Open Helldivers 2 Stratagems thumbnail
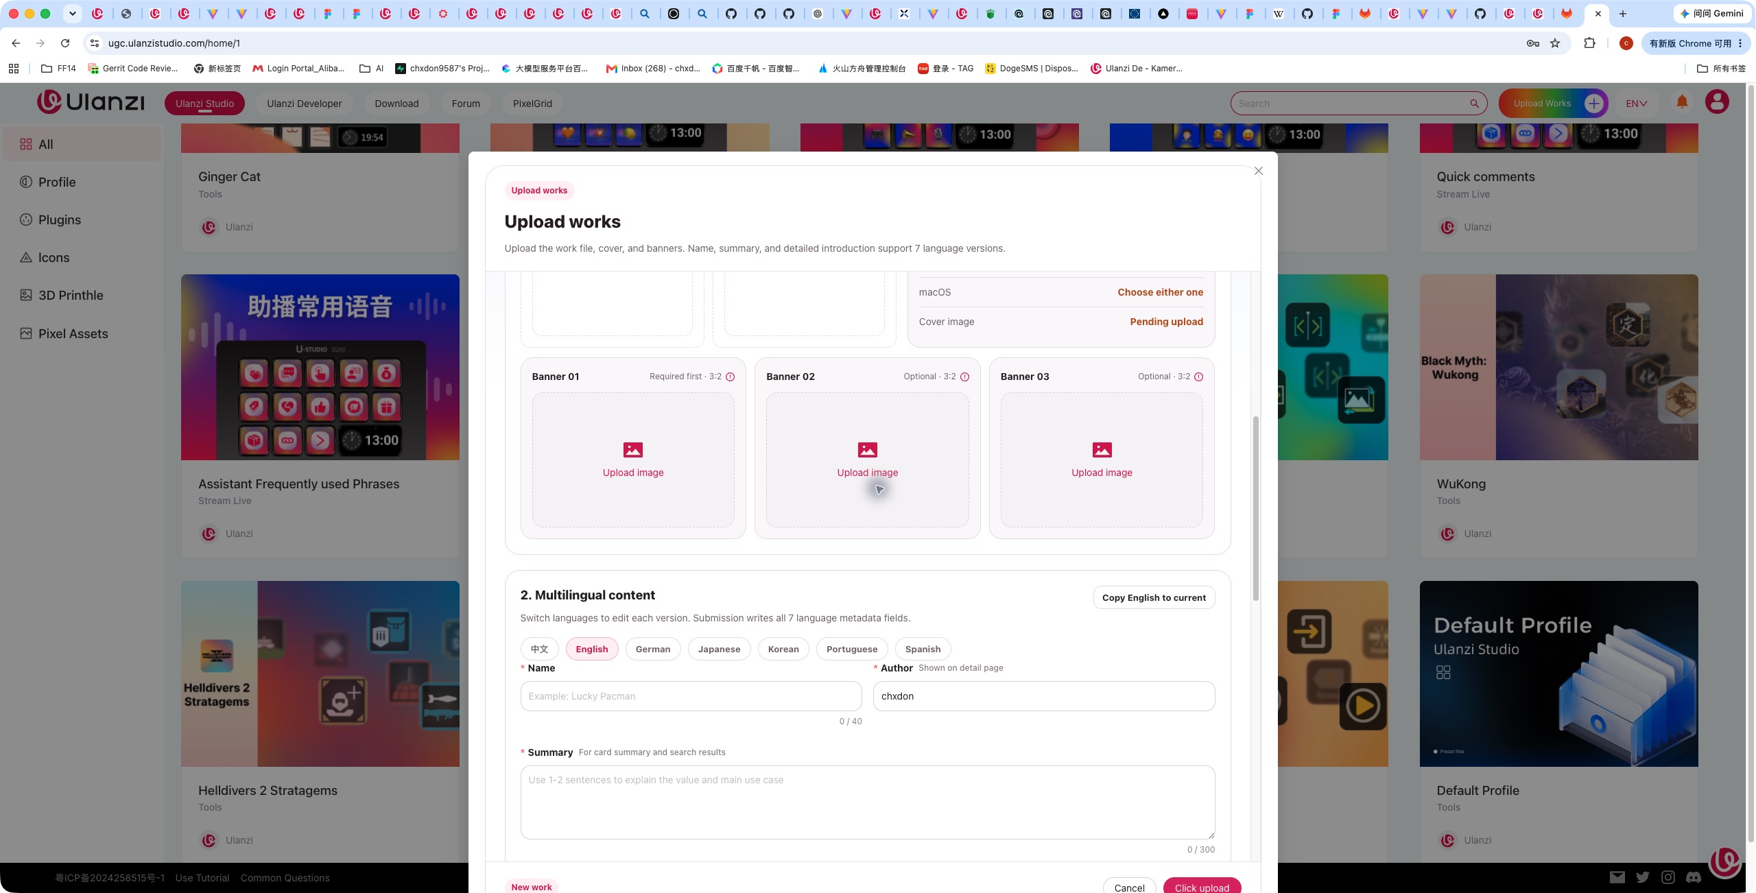 pos(320,674)
